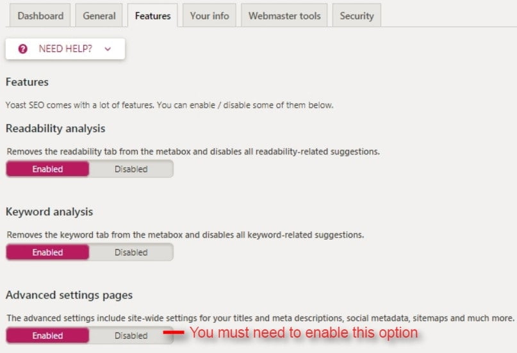The image size is (517, 353).
Task: Switch to the Dashboard tab
Action: point(40,15)
